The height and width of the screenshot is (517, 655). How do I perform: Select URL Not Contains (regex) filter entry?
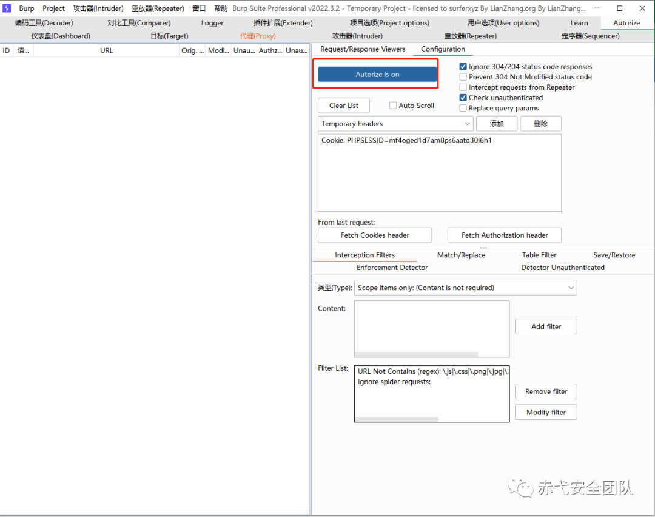432,371
